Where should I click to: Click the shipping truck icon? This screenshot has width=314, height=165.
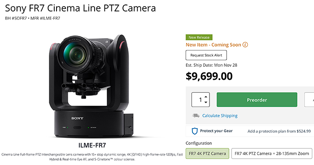pos(196,116)
